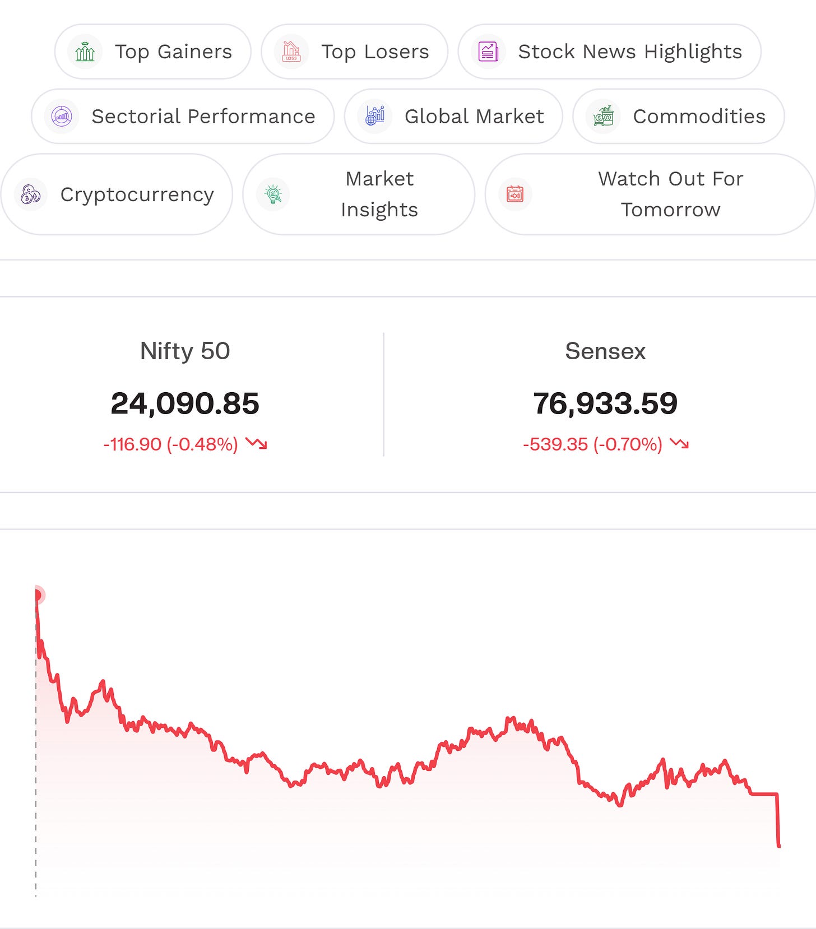Go to Watch Out For Tomorrow
This screenshot has height=929, width=816.
(650, 194)
